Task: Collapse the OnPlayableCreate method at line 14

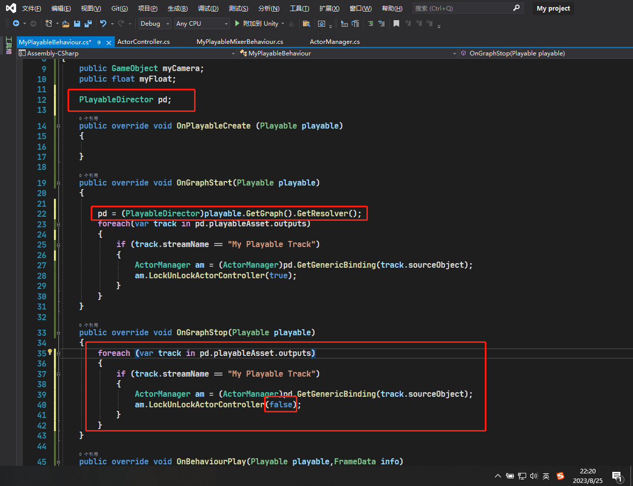Action: click(x=58, y=126)
